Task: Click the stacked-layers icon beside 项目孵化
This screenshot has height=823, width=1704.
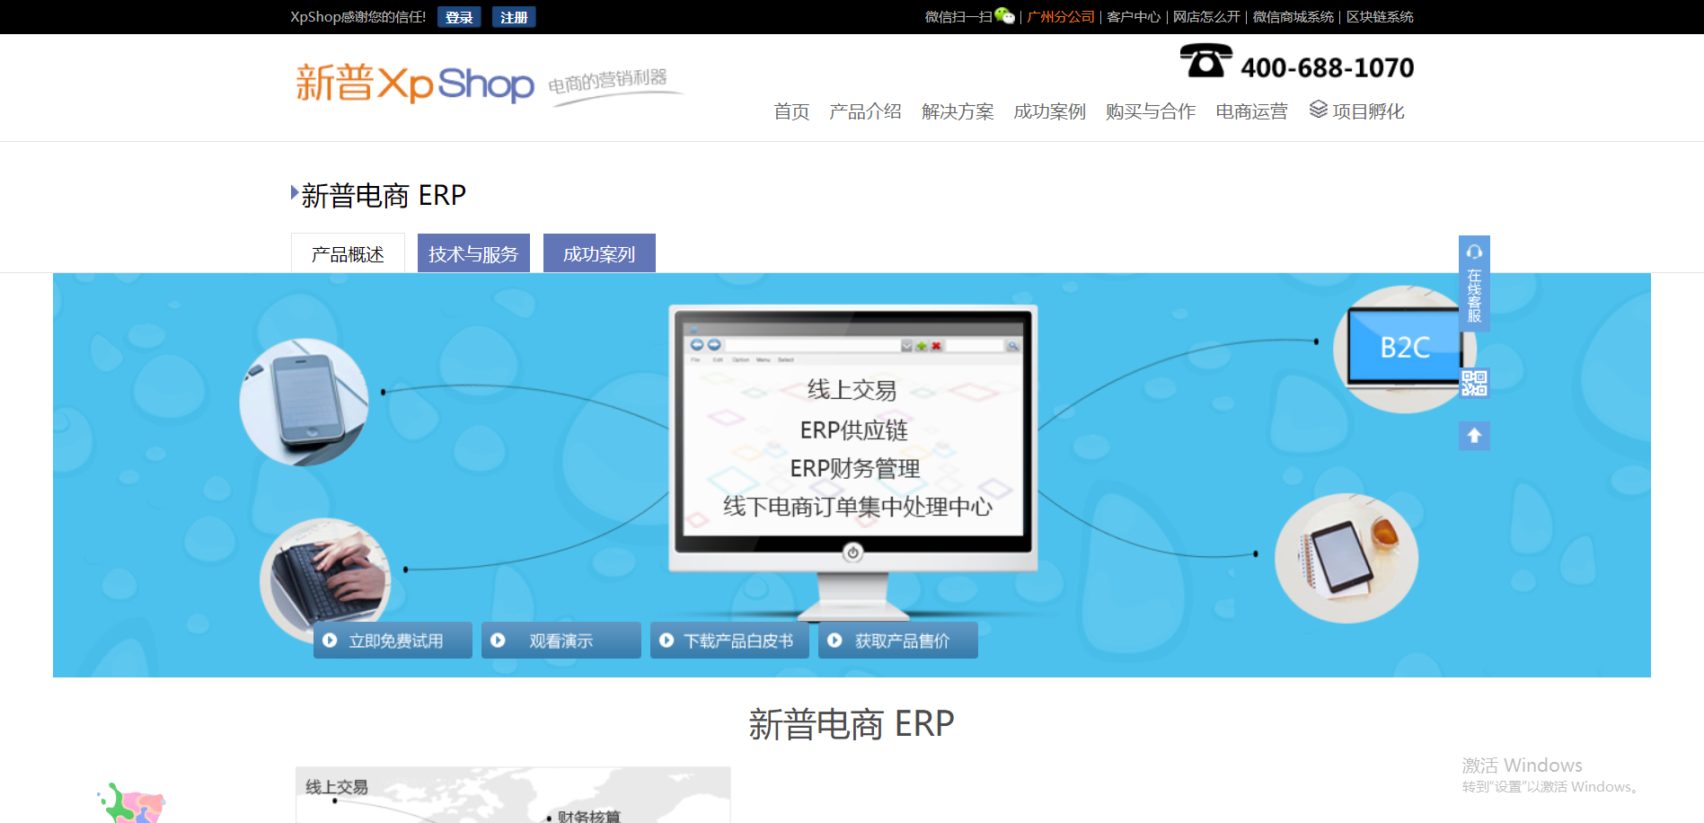Action: coord(1318,111)
